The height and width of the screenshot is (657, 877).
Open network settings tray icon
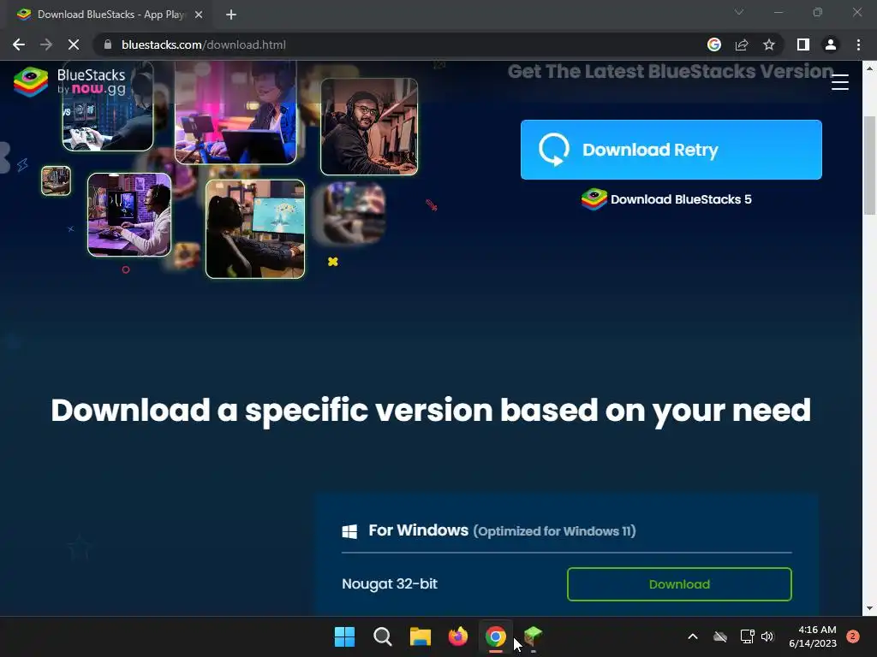pos(747,636)
